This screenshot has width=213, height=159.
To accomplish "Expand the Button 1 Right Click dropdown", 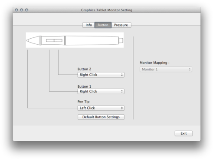I will pyautogui.click(x=101, y=91).
